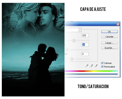The height and width of the screenshot is (99, 122).
Task: Click the hue value field showing 202
Action: (x=85, y=36)
